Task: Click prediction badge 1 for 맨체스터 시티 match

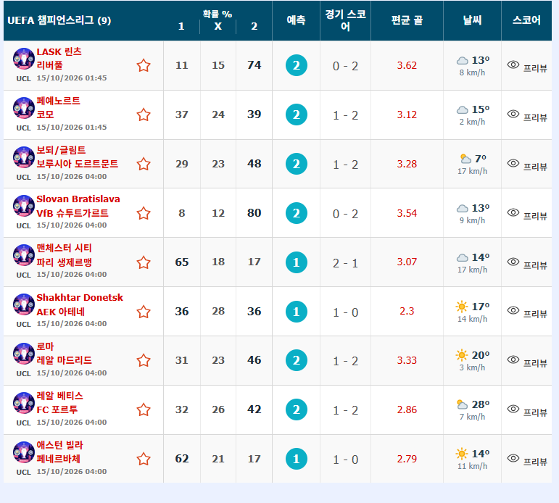Action: pyautogui.click(x=297, y=262)
